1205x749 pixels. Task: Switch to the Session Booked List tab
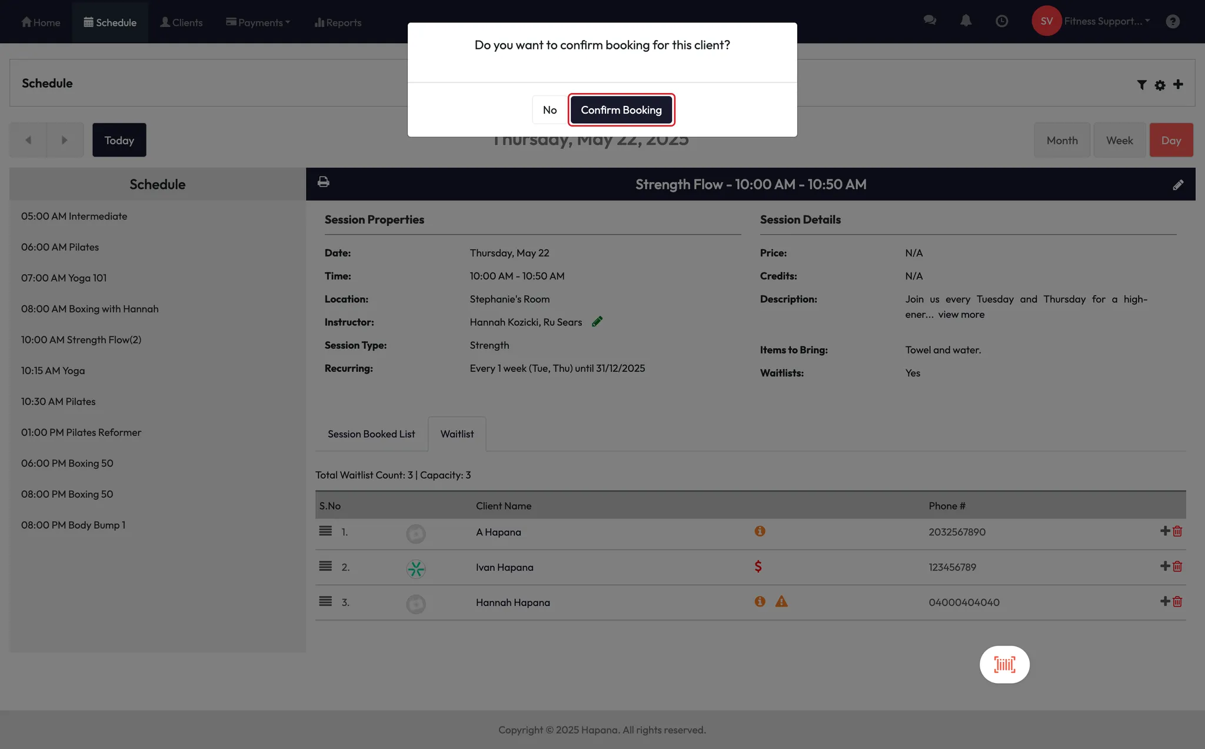coord(371,434)
